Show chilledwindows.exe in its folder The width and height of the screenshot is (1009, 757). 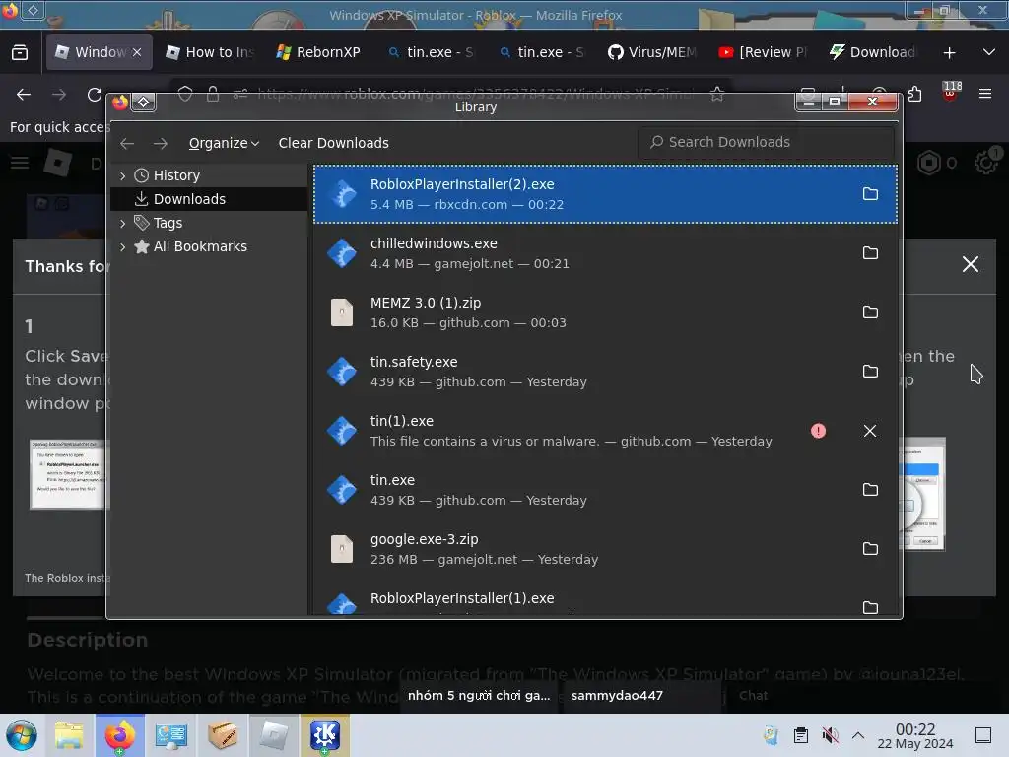(x=870, y=253)
